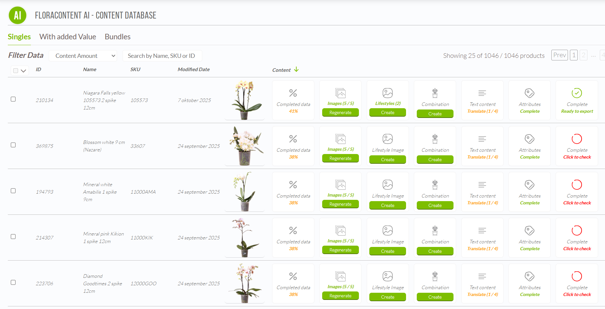Viewport: 605px width, 309px height.
Task: Switch to the With added Value tab
Action: coord(68,37)
